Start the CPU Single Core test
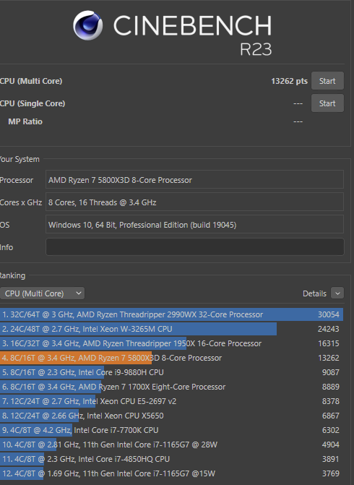354x485 pixels. 327,103
